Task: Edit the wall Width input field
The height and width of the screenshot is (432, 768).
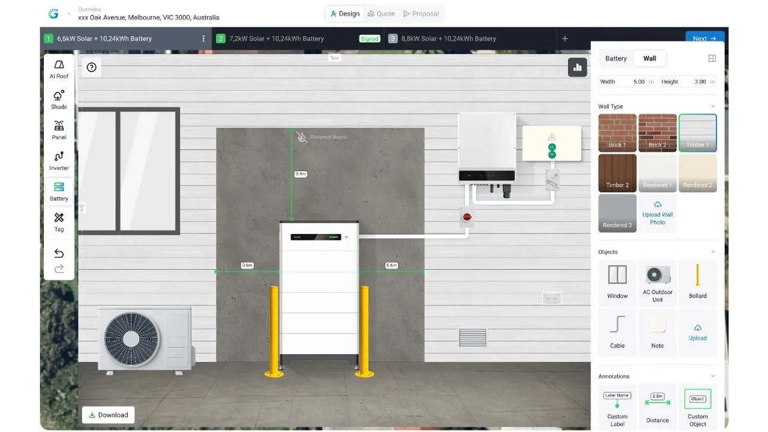Action: (636, 82)
